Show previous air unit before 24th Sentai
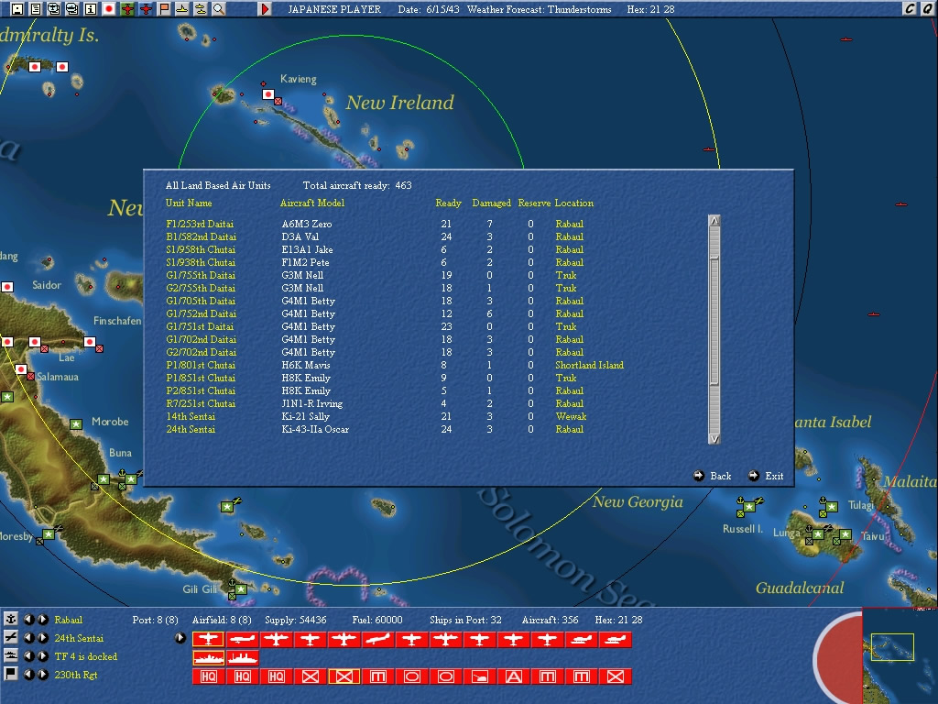 [29, 638]
